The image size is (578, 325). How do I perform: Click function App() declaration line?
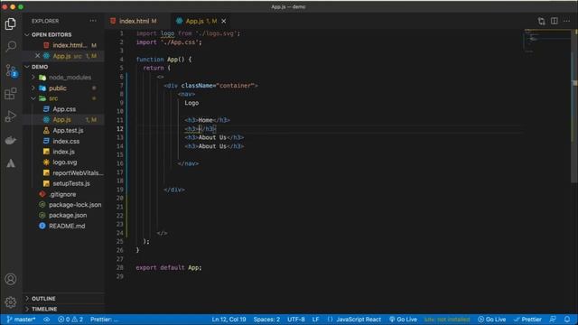coord(163,60)
